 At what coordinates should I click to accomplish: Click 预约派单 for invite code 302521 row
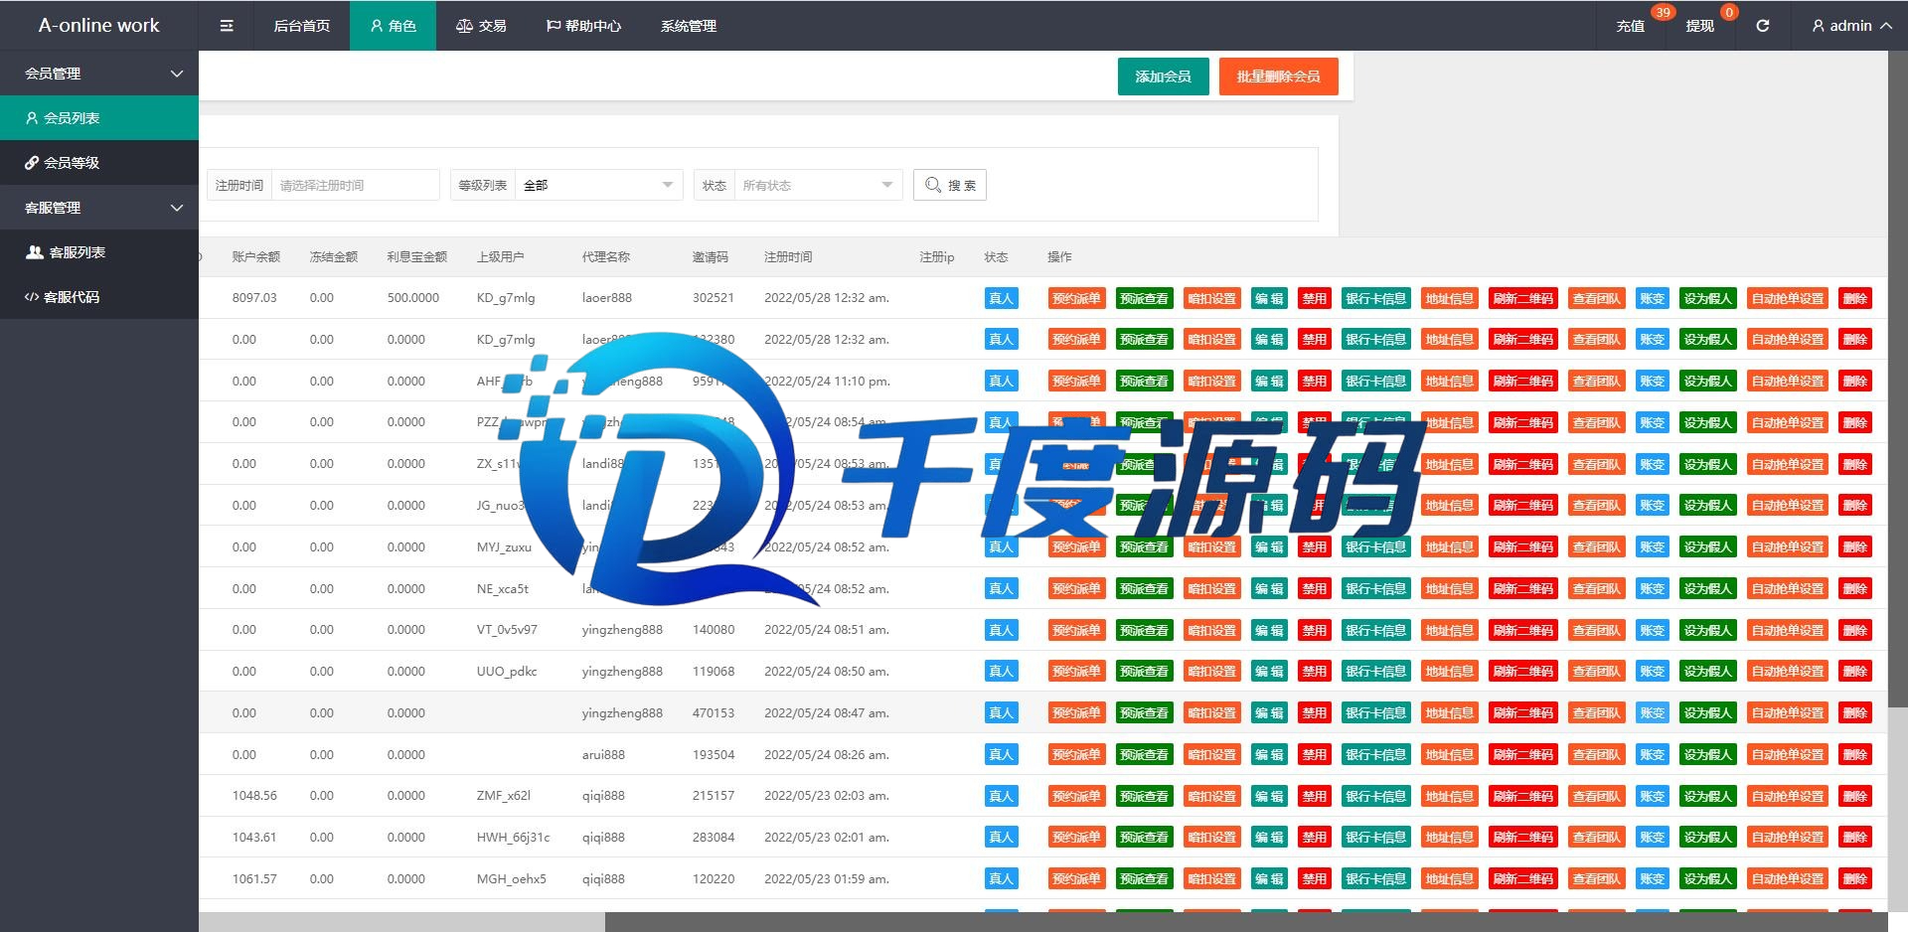[1076, 298]
